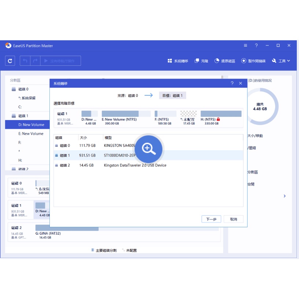Click the undo arrow icon
The width and height of the screenshot is (299, 299).
point(25,61)
